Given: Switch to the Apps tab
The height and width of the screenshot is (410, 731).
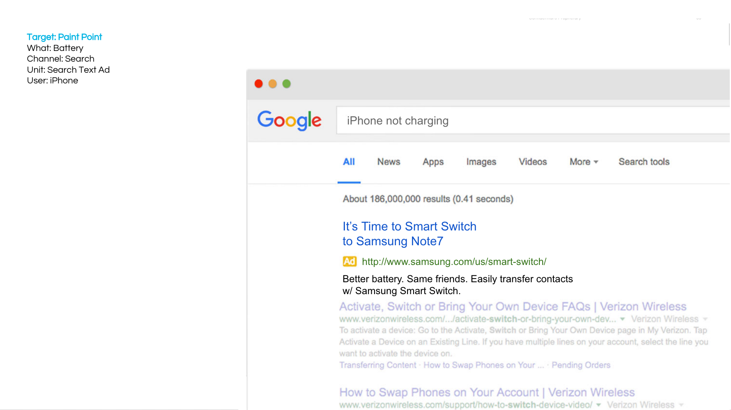Looking at the screenshot, I should click(x=433, y=162).
